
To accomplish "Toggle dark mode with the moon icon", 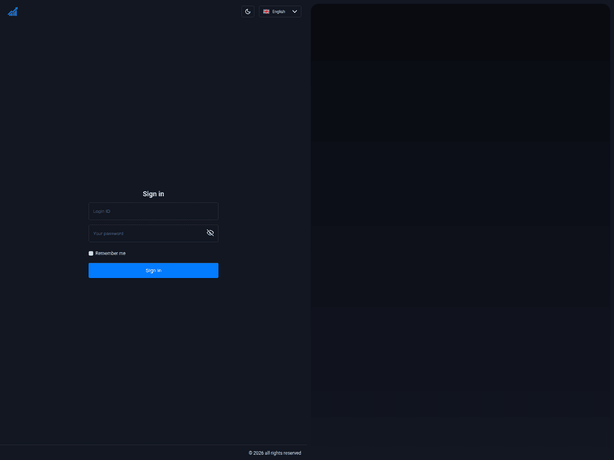I will (x=248, y=11).
